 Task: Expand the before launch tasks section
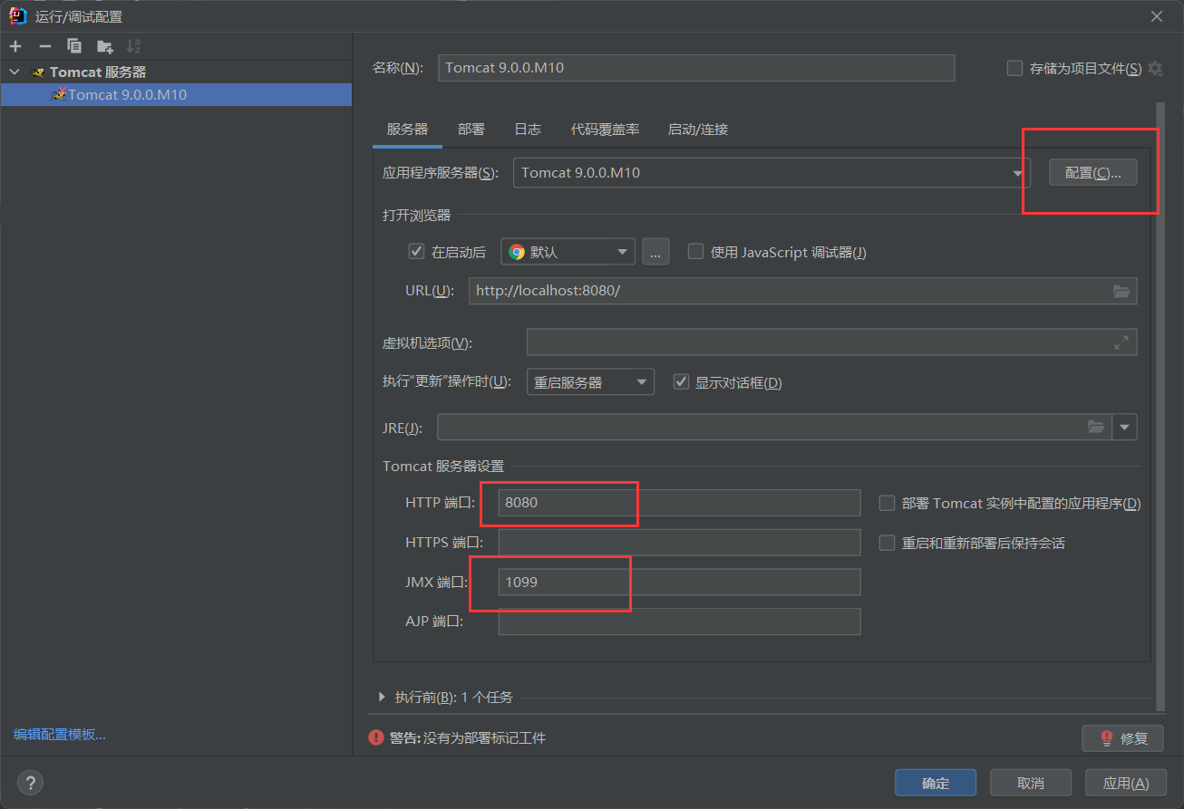click(382, 698)
